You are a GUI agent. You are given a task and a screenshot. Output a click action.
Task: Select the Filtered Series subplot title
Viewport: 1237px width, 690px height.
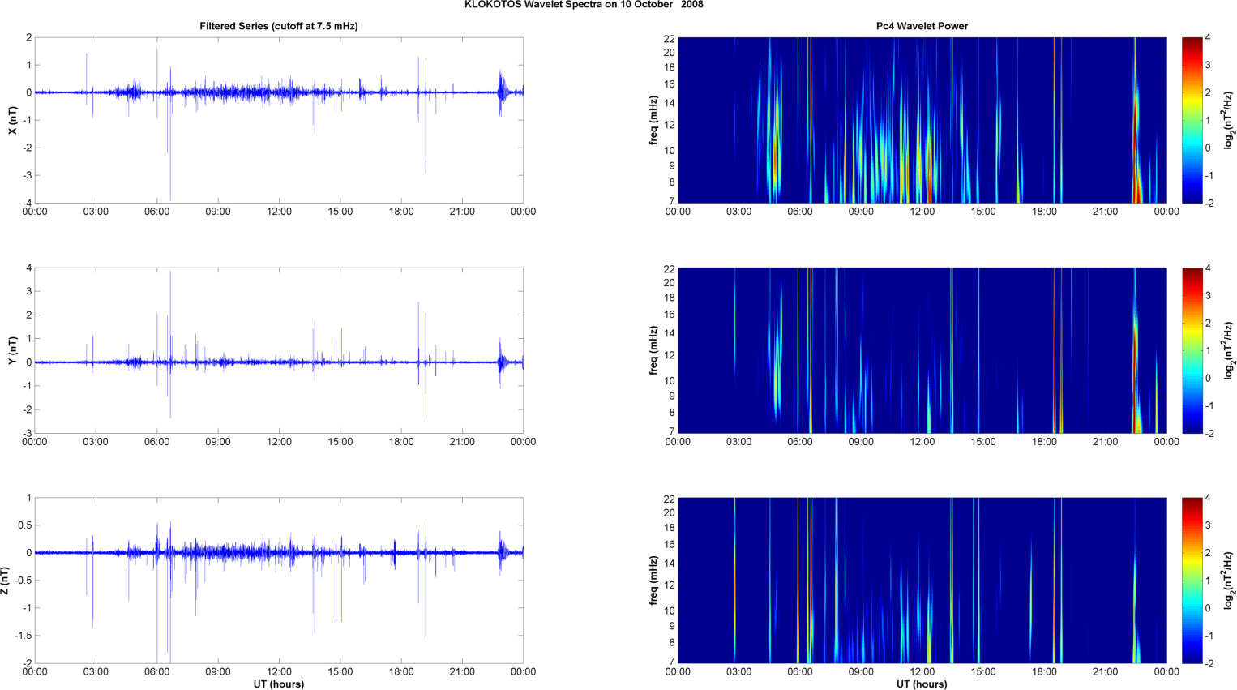coord(279,26)
